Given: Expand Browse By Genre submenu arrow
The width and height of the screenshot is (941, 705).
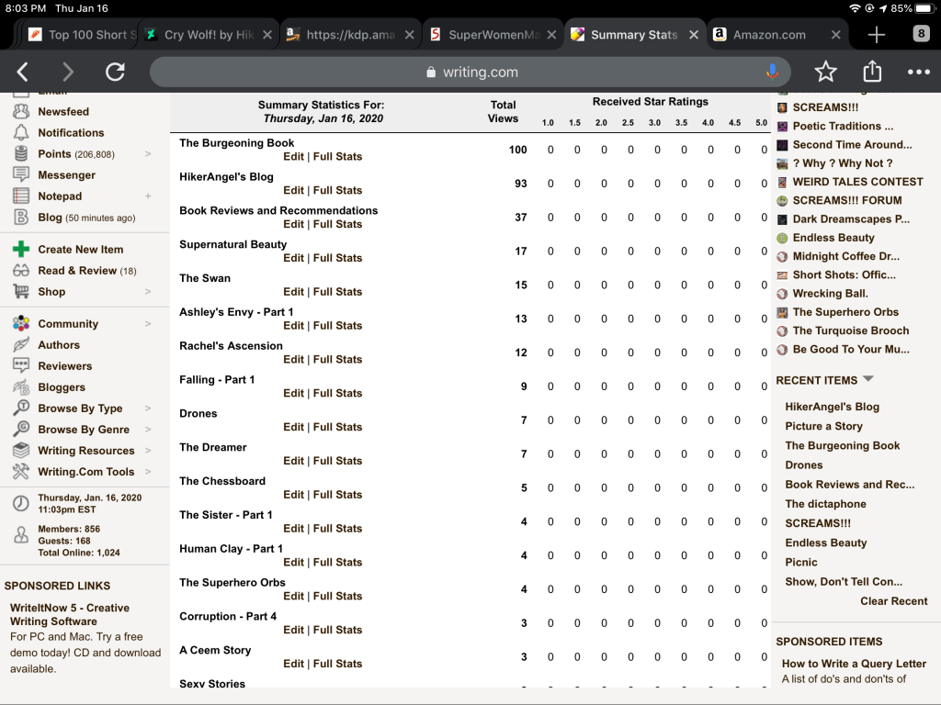Looking at the screenshot, I should (148, 430).
